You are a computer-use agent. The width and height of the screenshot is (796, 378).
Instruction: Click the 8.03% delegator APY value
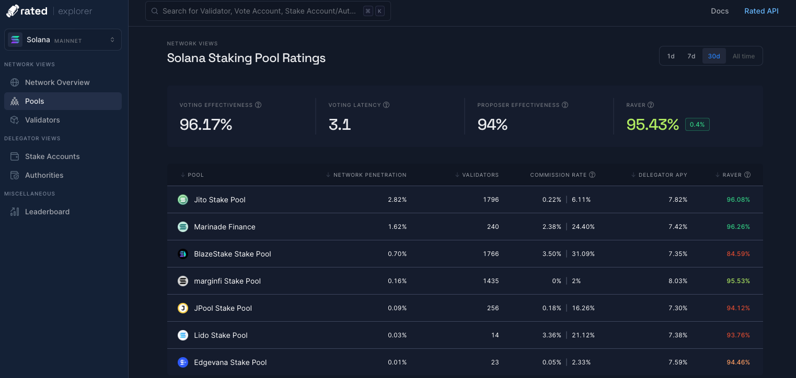click(x=678, y=281)
